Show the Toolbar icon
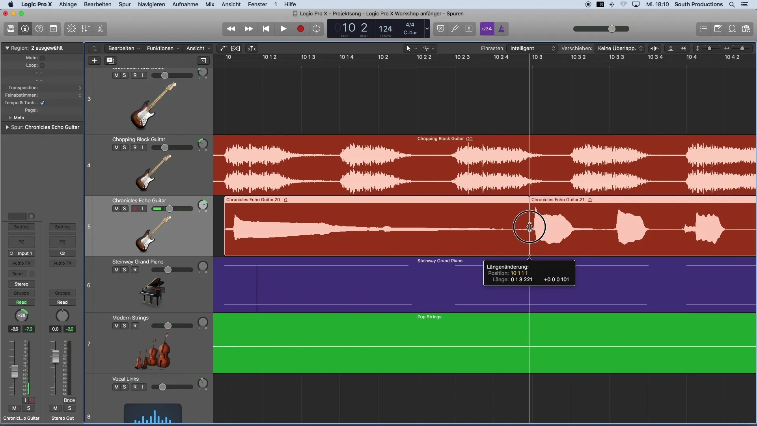 pyautogui.click(x=53, y=29)
